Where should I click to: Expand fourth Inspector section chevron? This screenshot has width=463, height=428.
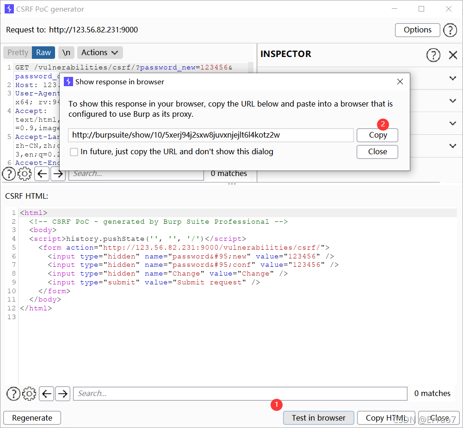click(453, 145)
